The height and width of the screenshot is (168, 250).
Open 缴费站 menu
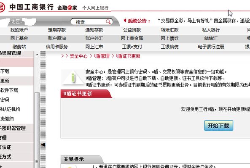coord(19,47)
